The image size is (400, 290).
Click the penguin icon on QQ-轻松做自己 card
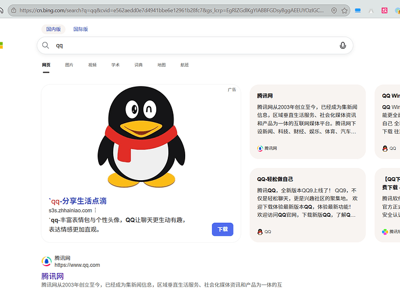(x=260, y=232)
